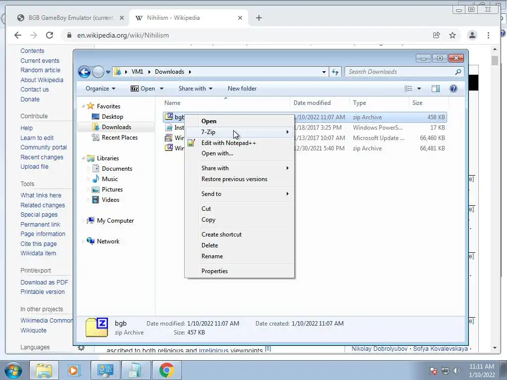Open the Download as PDF link
The height and width of the screenshot is (380, 507).
pyautogui.click(x=44, y=283)
